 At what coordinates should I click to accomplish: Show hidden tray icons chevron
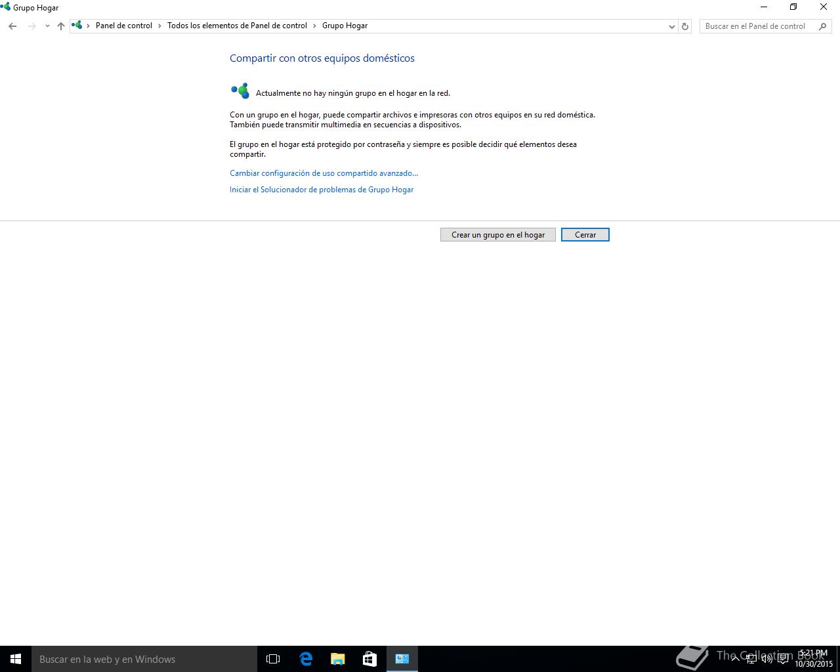pyautogui.click(x=736, y=659)
